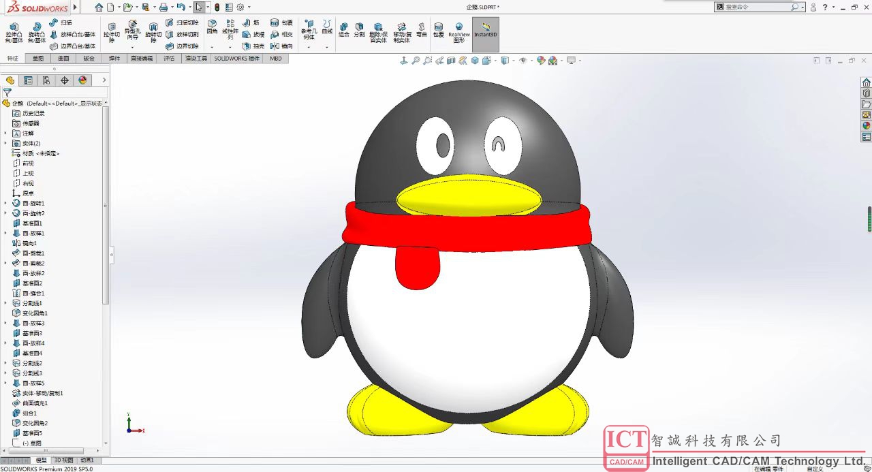Open the SOLIDWORKS 插件 add-ins tab
Viewport: 872px width, 472px height.
[237, 59]
